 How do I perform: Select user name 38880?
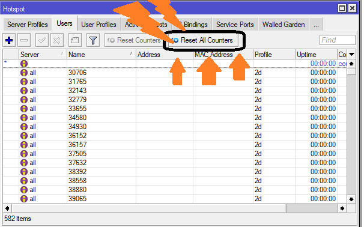[77, 190]
